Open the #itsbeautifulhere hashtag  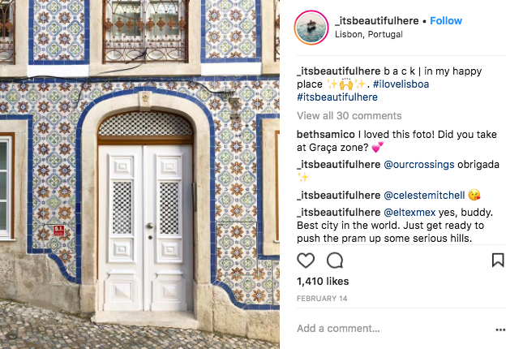pyautogui.click(x=337, y=97)
